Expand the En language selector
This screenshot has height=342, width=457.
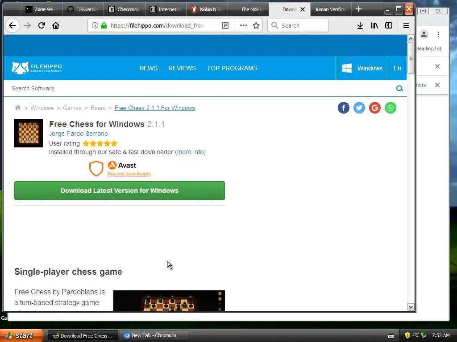point(398,68)
